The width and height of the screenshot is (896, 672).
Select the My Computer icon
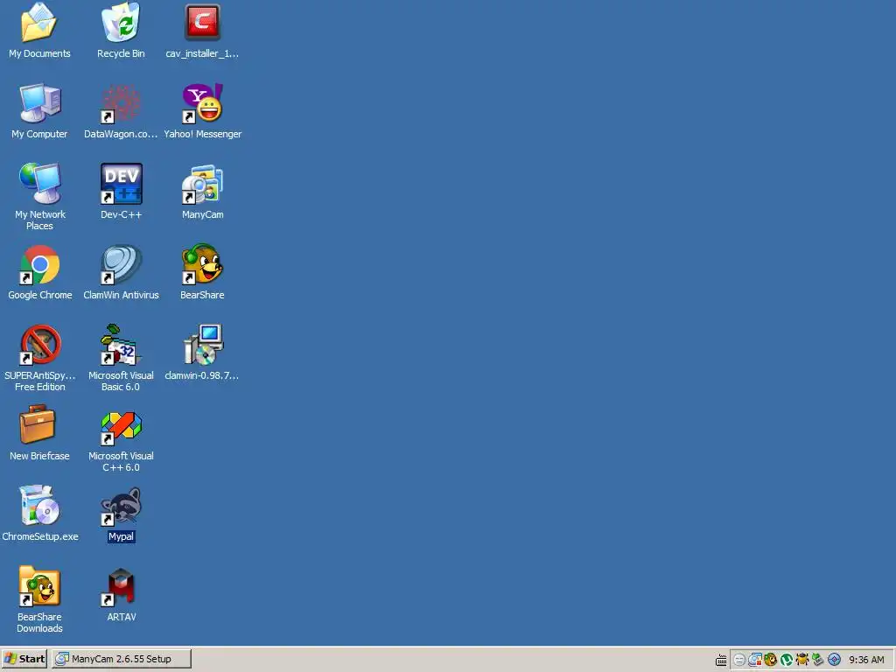click(39, 103)
